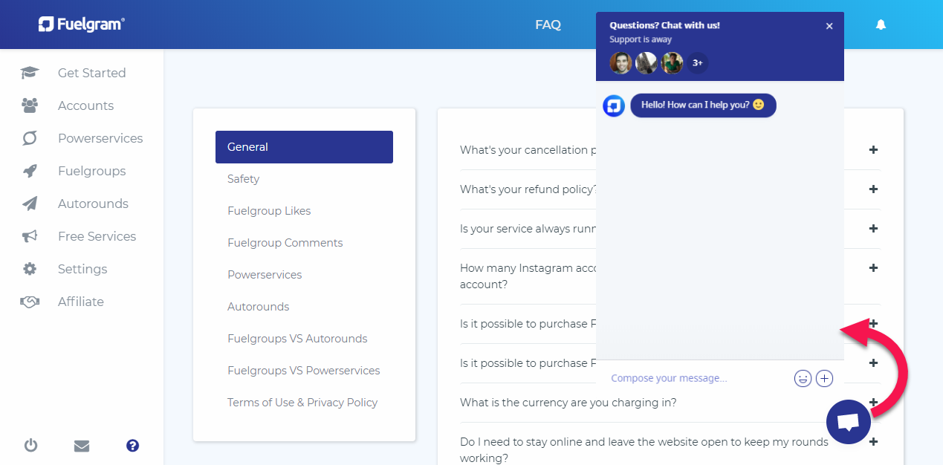Go to Autorounds in sidebar

pyautogui.click(x=93, y=204)
